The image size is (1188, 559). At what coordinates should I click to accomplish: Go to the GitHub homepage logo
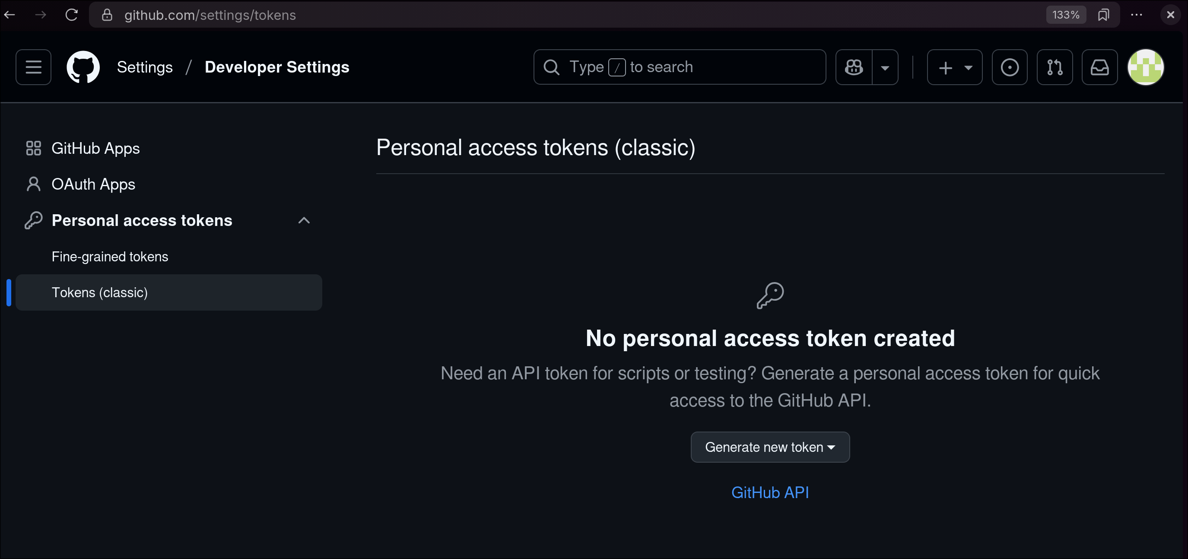click(x=83, y=67)
